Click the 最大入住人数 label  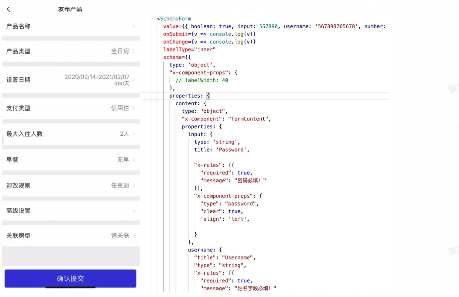24,134
